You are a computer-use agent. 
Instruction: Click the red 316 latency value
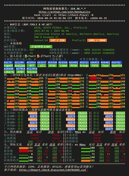pyautogui.click(x=99, y=78)
